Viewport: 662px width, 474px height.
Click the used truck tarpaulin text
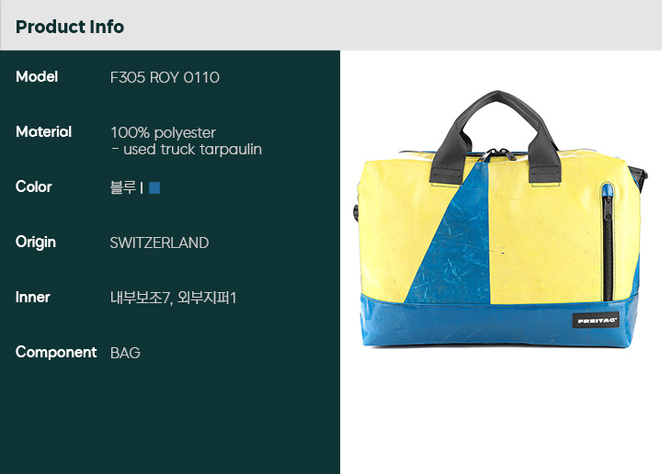click(x=192, y=150)
